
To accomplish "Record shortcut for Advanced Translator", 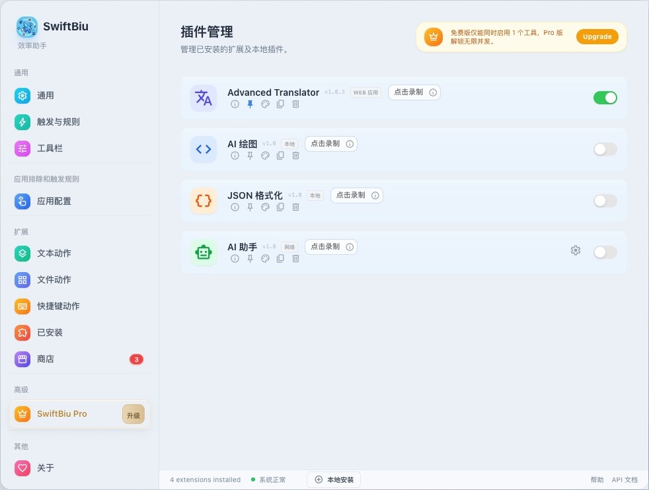I will (x=414, y=92).
